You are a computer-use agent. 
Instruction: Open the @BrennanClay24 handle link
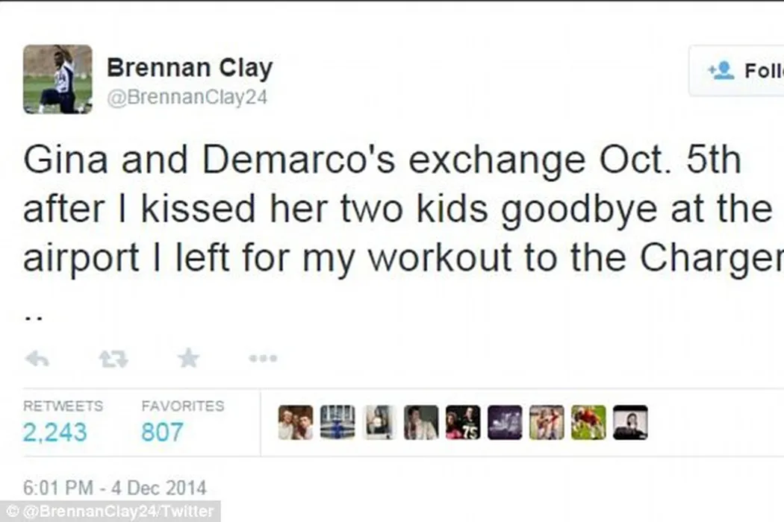(x=187, y=98)
